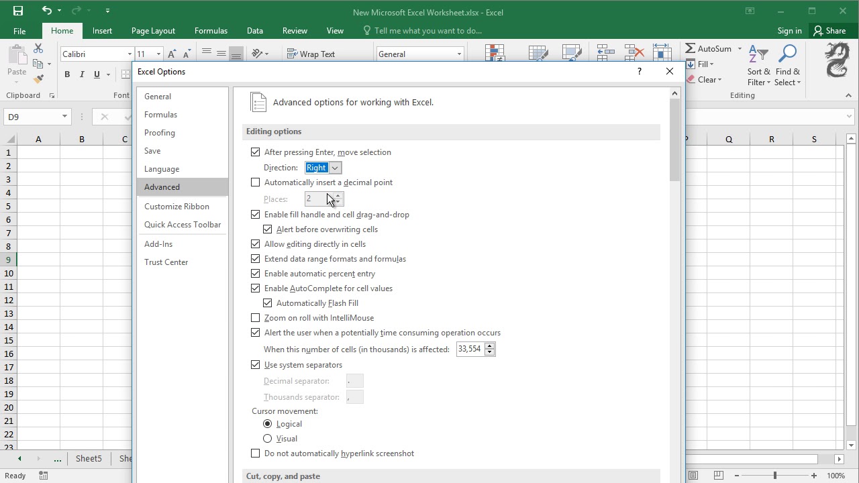The width and height of the screenshot is (859, 483).
Task: Disable Enable automatic percent entry
Action: point(255,274)
